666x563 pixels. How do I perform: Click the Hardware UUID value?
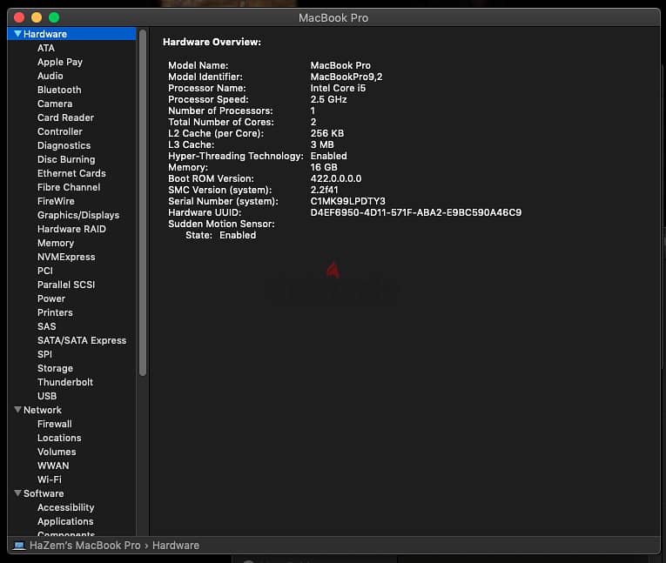click(x=416, y=212)
